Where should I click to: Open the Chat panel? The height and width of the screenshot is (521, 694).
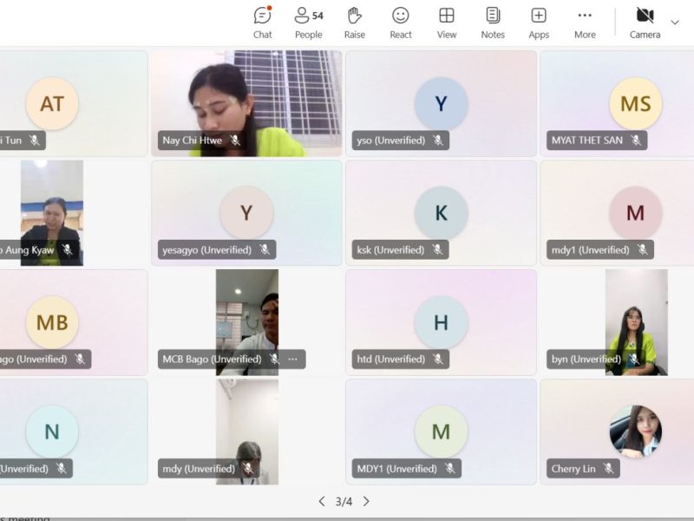point(263,23)
